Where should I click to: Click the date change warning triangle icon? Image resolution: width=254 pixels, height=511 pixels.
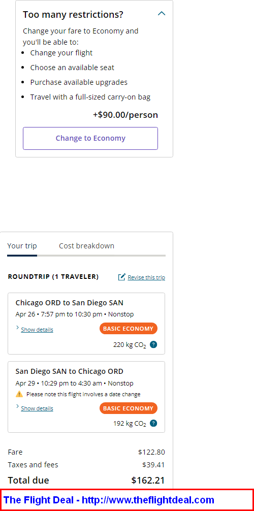[x=19, y=394]
